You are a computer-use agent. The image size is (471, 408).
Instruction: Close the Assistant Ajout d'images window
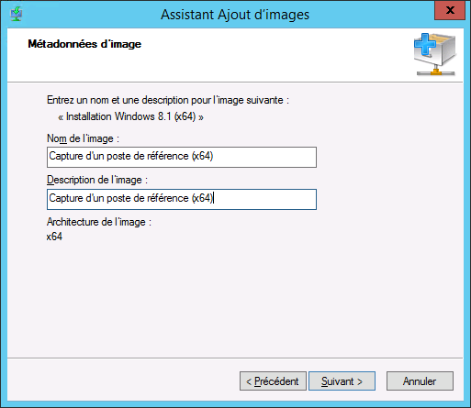point(450,10)
